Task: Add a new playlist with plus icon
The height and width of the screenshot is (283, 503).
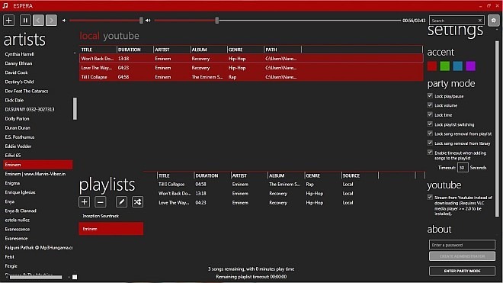Action: point(85,201)
